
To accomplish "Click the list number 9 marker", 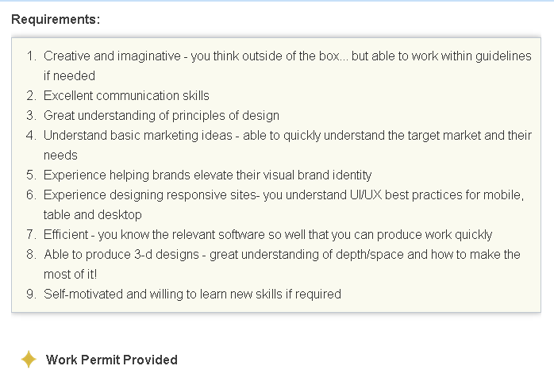I will point(31,294).
